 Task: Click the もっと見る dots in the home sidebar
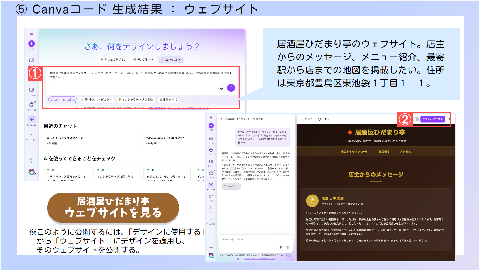pos(32,134)
